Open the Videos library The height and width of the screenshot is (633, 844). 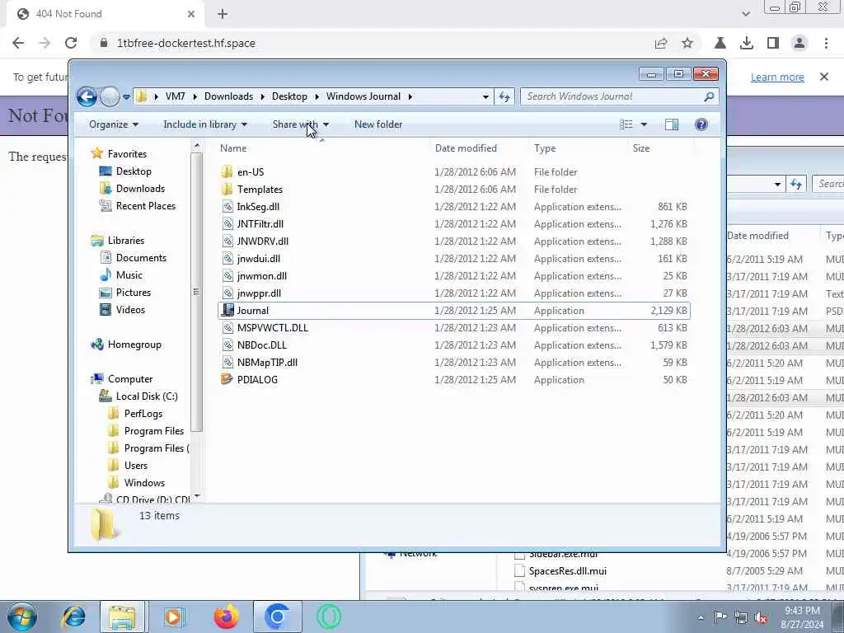click(x=130, y=310)
